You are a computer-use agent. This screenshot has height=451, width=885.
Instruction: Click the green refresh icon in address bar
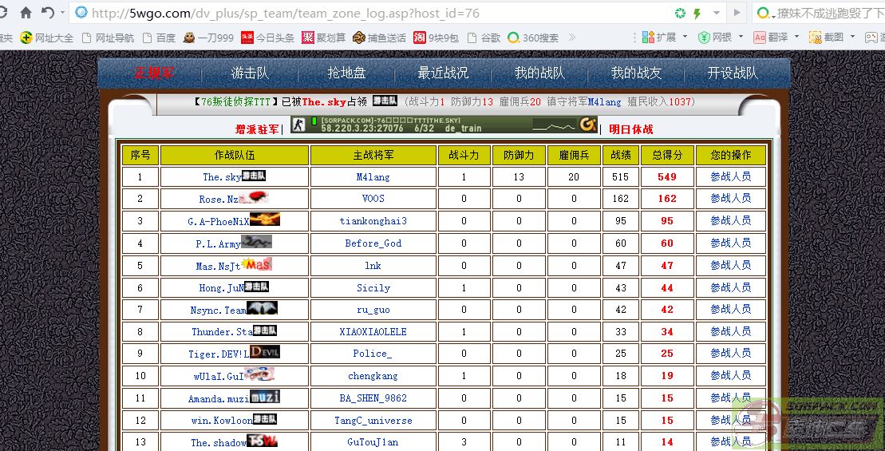pos(680,13)
